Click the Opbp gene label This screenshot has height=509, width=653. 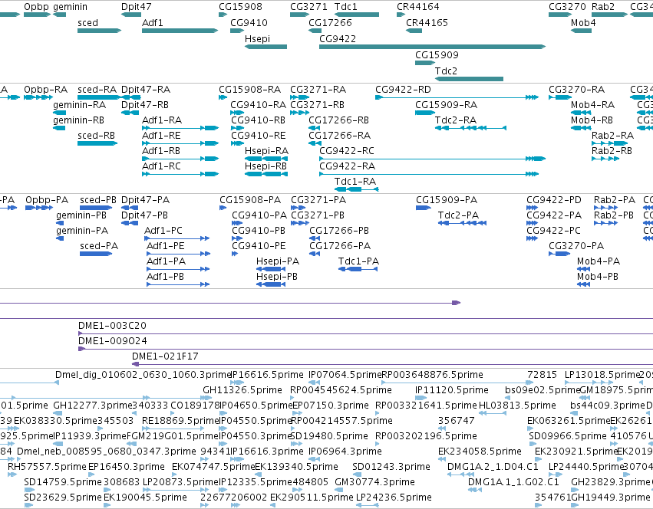point(36,7)
